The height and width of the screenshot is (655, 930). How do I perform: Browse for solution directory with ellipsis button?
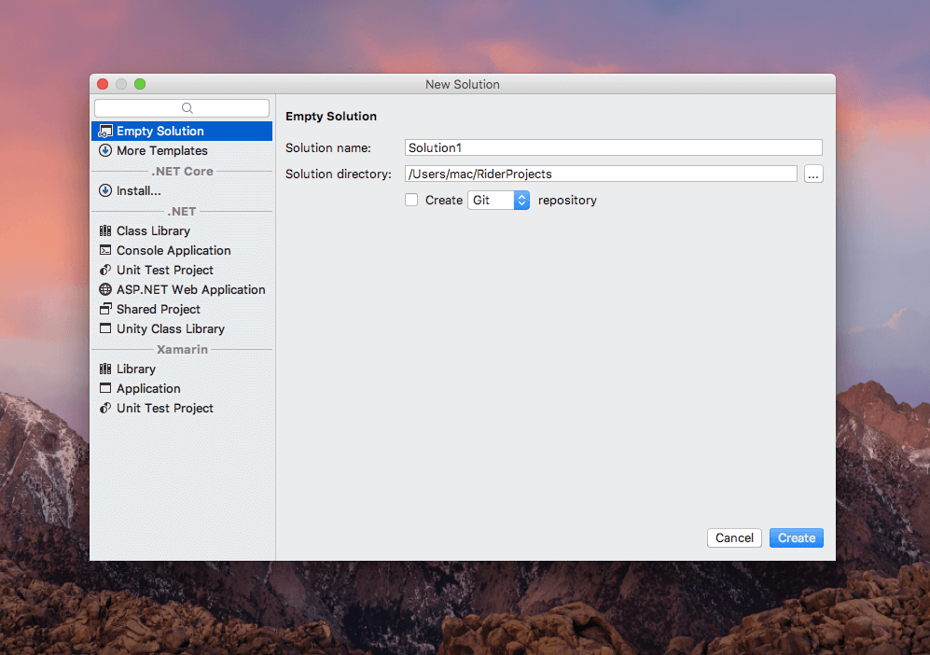813,174
